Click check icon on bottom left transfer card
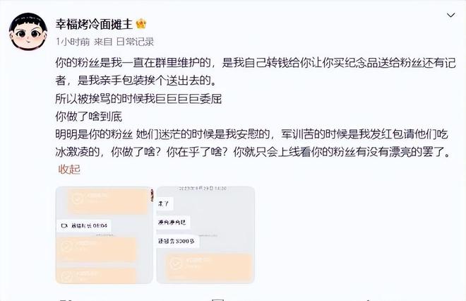The height and width of the screenshot is (301, 466). point(66,277)
